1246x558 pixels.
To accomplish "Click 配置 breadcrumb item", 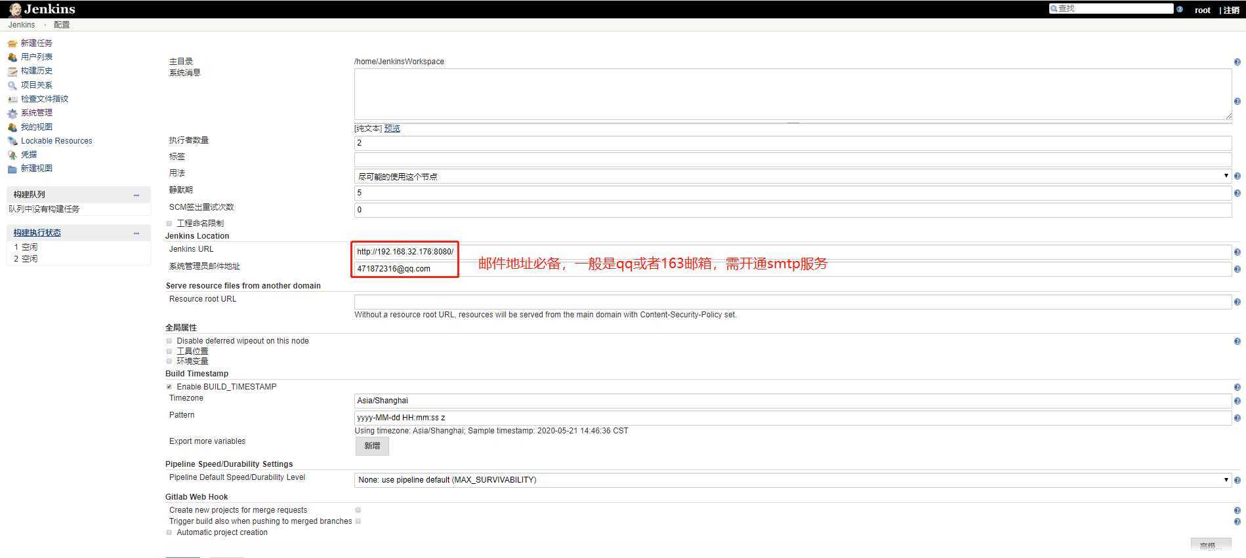I will tap(62, 25).
